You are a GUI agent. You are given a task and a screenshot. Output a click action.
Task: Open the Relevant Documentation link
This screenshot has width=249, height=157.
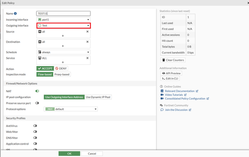click(x=180, y=91)
